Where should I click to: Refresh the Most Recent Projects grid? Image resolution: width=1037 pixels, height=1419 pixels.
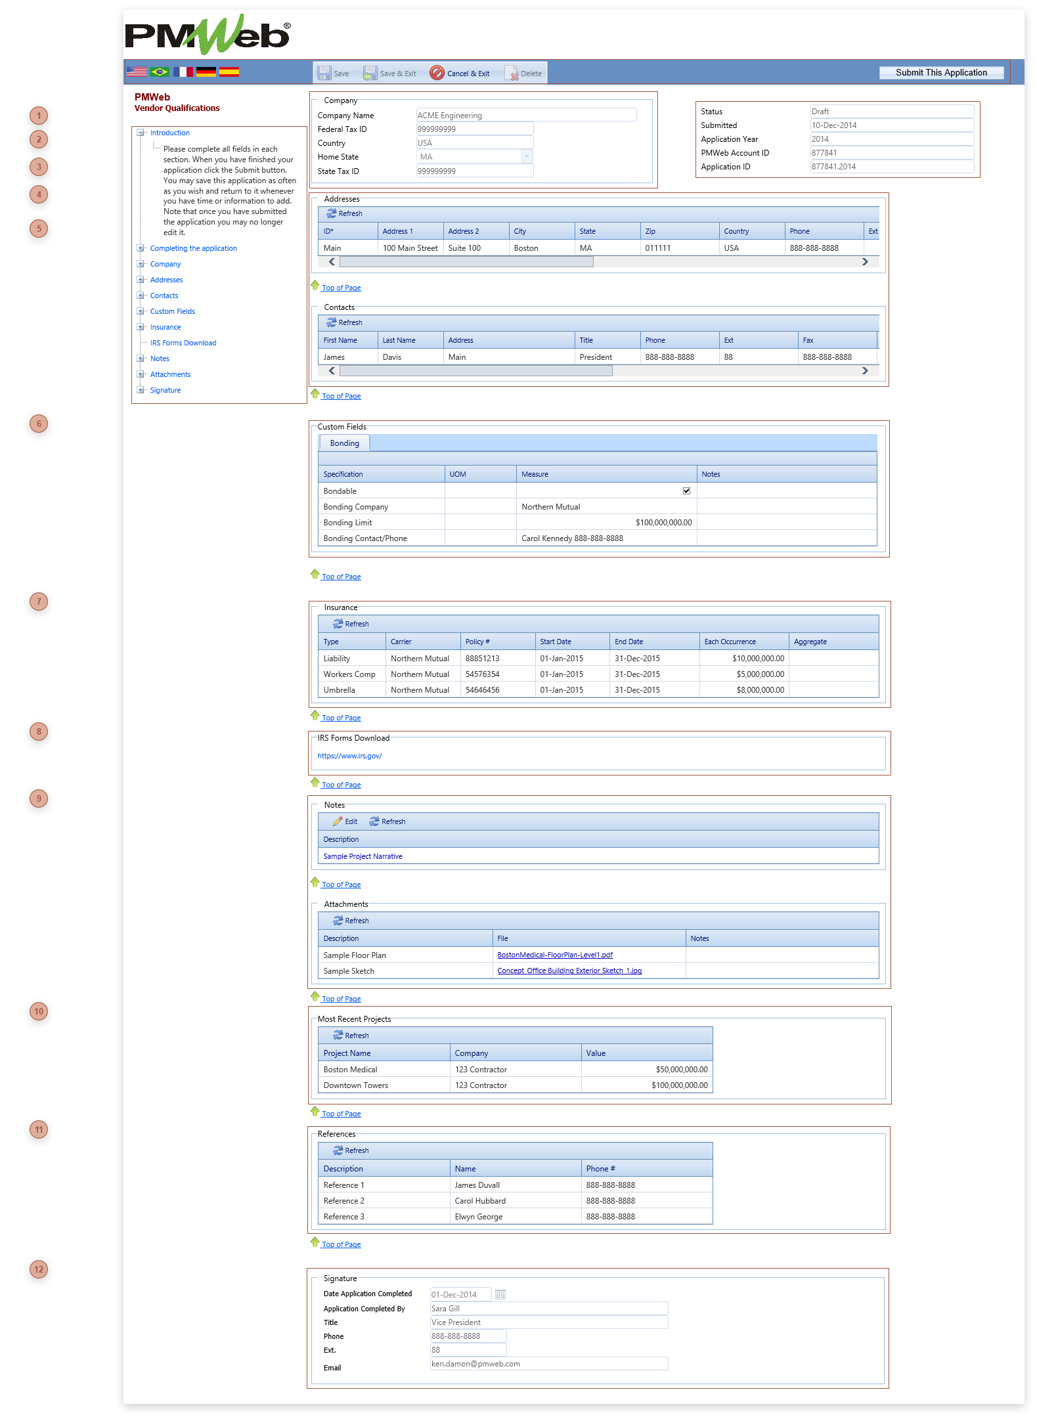point(351,1036)
